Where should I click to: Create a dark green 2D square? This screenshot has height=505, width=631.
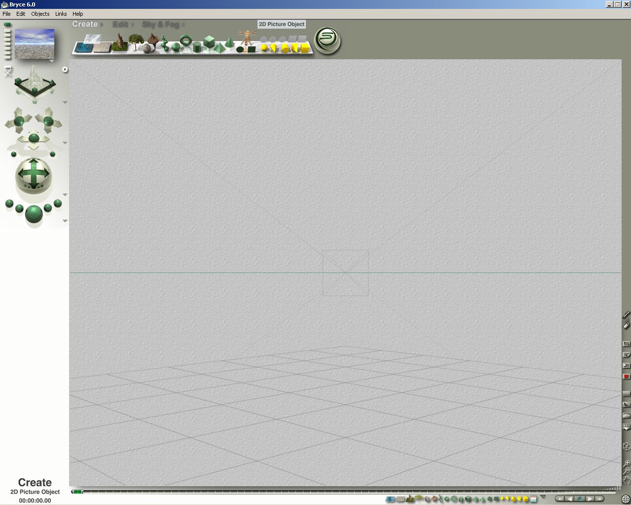tap(252, 49)
